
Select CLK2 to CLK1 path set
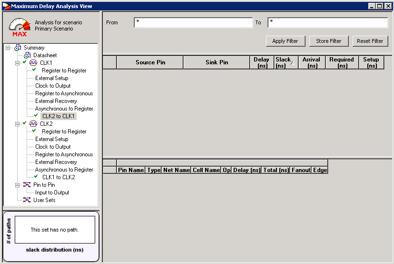(x=59, y=116)
